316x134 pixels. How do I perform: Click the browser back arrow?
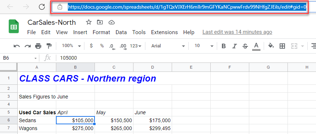(10, 7)
